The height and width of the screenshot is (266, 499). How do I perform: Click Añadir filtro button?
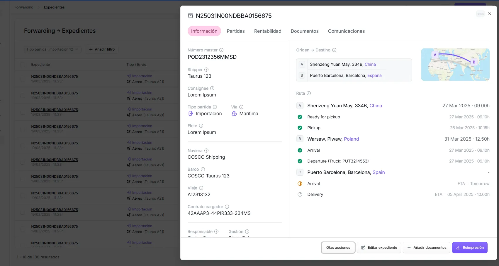click(x=102, y=49)
